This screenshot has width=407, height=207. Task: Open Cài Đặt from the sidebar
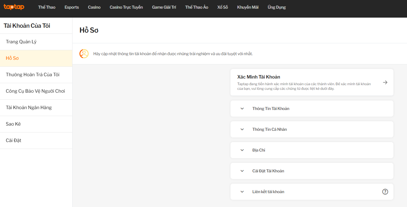click(14, 141)
